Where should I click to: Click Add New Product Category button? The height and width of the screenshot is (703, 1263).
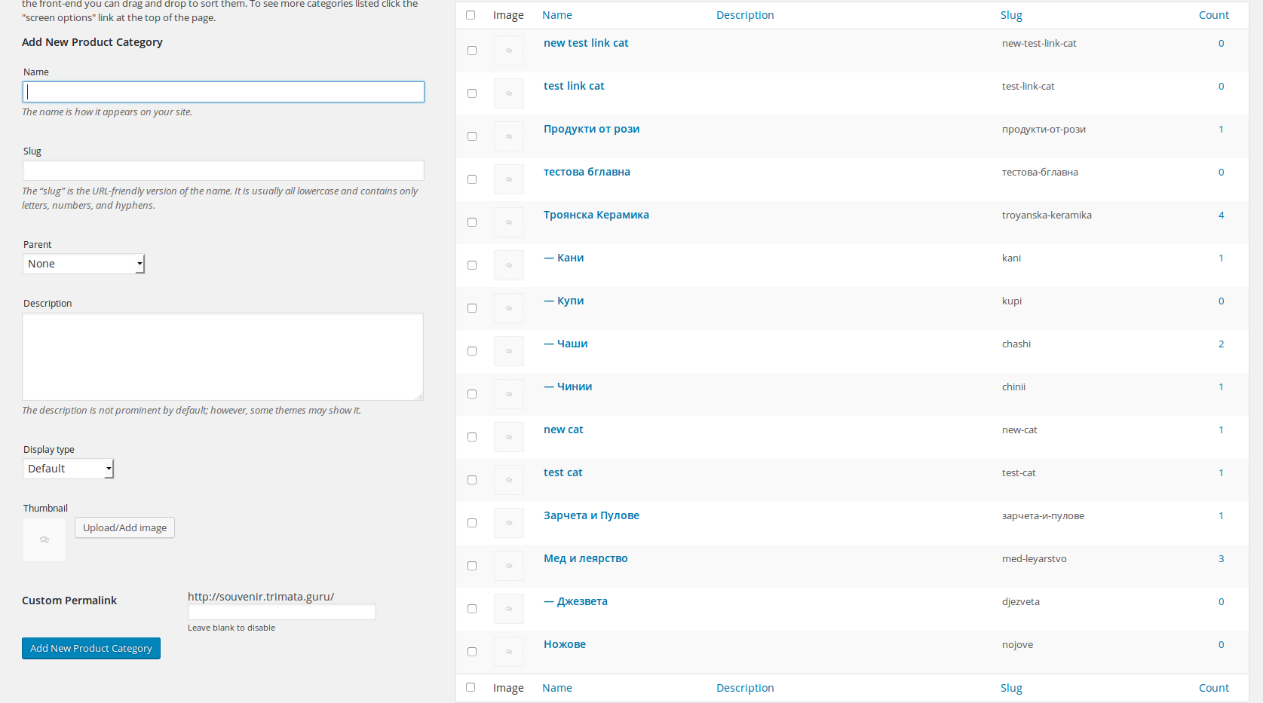tap(91, 648)
